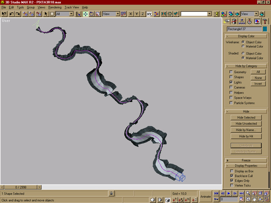
Task: Click the Toggle Key Mode key icon
Action: pos(216,199)
